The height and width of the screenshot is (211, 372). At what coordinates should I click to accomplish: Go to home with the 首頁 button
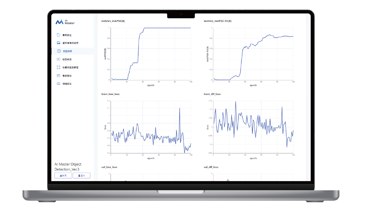[63, 176]
